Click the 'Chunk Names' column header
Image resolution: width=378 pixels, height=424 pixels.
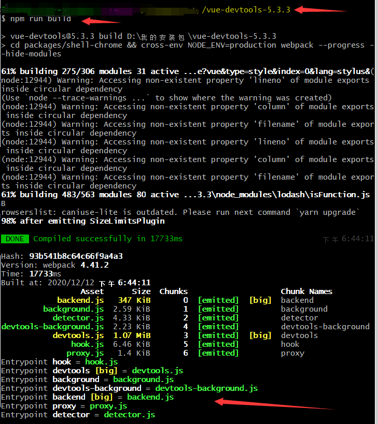point(306,291)
